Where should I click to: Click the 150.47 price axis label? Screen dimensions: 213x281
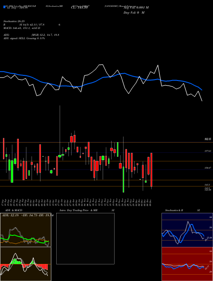pos(208,168)
